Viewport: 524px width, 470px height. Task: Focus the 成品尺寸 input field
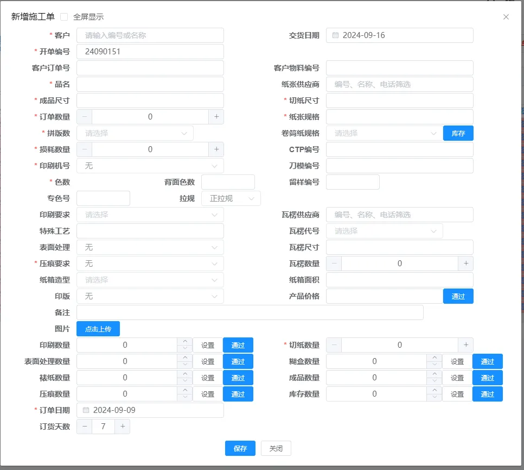click(x=150, y=101)
